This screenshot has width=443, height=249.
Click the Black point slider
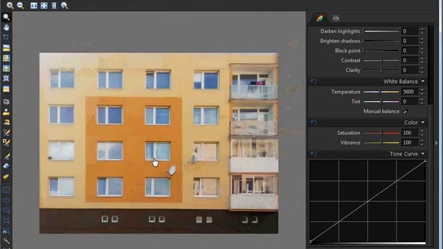(381, 50)
